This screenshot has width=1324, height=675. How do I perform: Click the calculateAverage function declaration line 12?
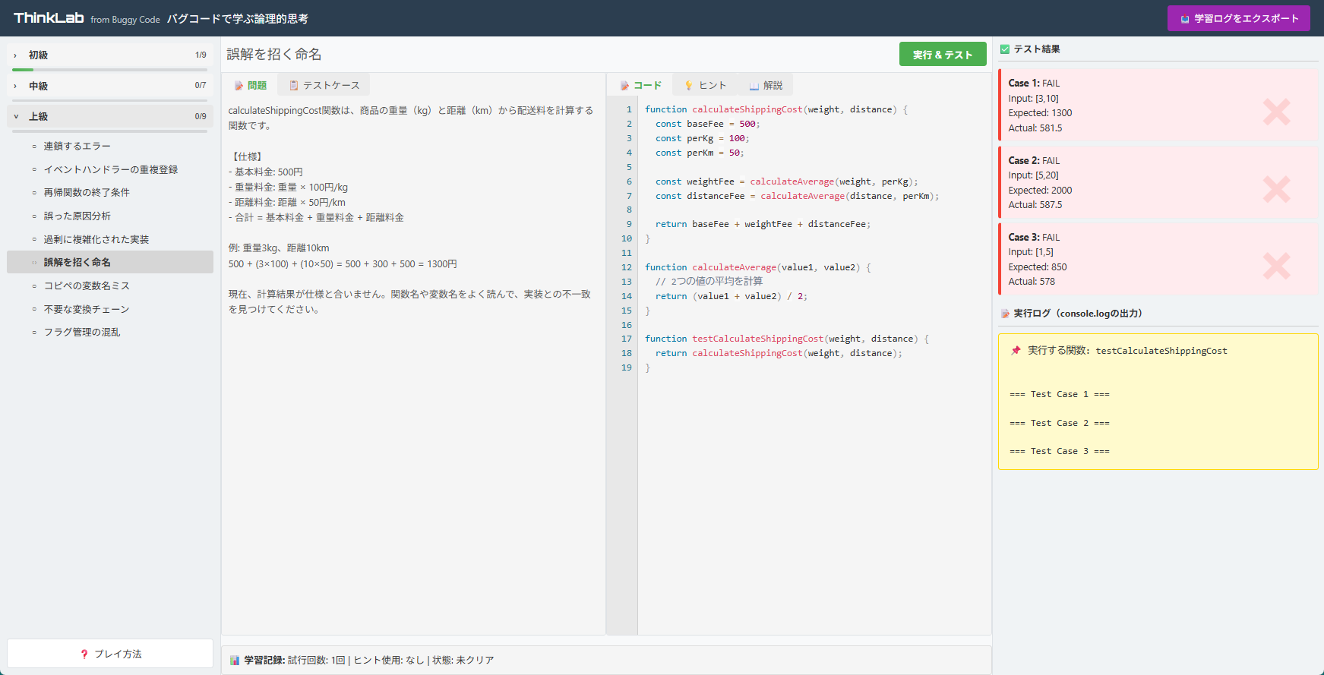[758, 267]
